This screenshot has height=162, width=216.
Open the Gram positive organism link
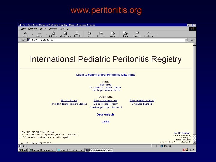(106, 100)
